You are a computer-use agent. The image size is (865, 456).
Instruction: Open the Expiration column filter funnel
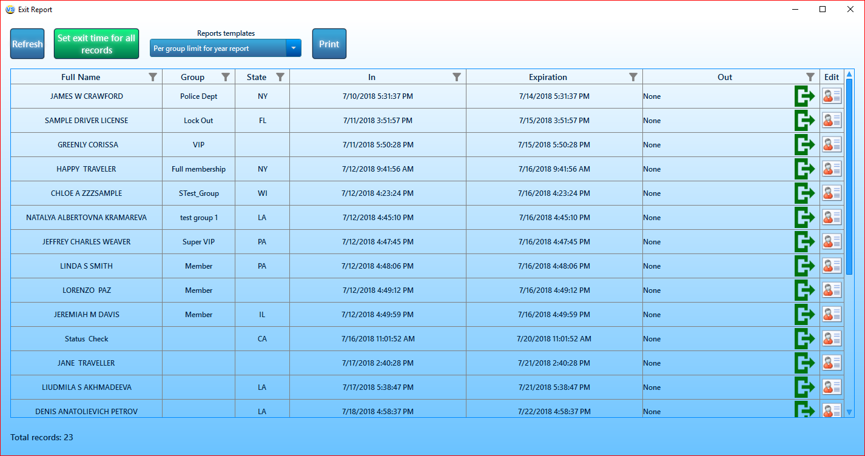point(633,77)
